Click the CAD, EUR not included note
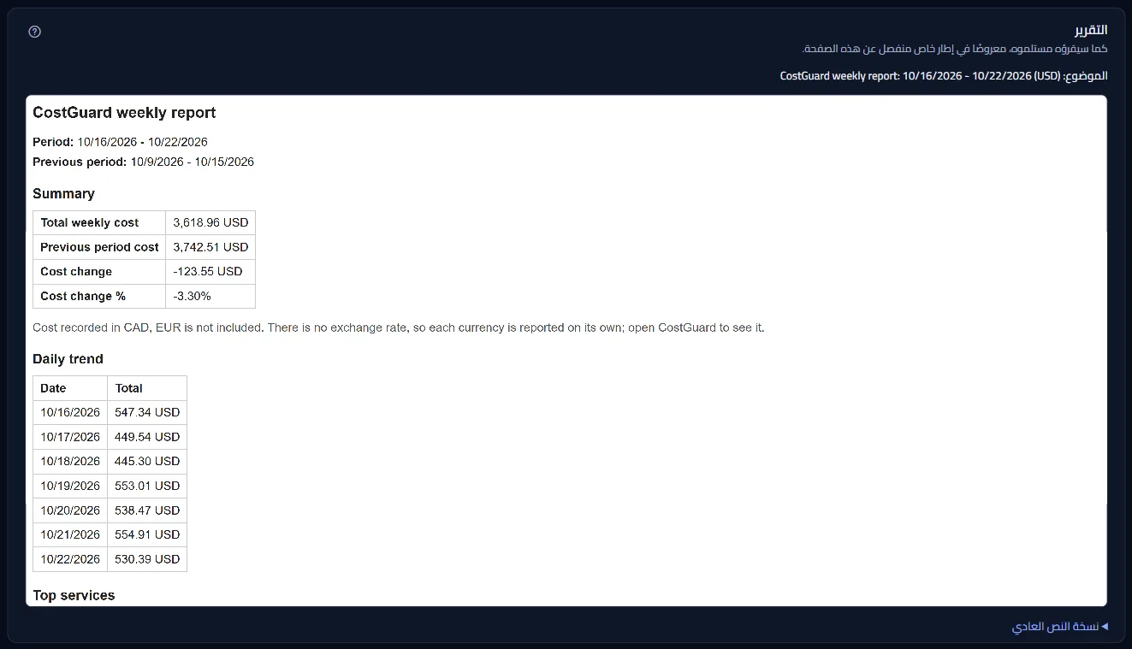 (399, 327)
